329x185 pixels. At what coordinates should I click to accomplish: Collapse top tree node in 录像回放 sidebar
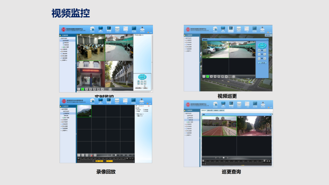pyautogui.click(x=61, y=109)
